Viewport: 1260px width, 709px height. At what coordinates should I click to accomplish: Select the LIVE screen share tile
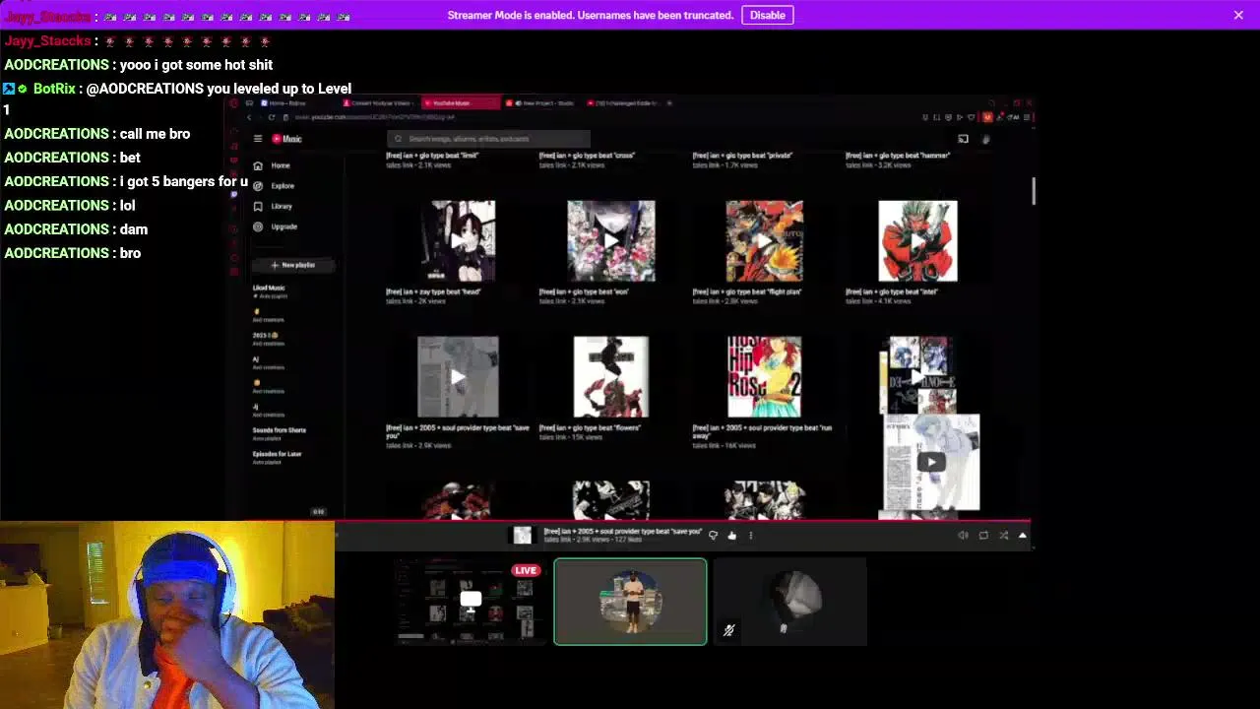click(471, 602)
